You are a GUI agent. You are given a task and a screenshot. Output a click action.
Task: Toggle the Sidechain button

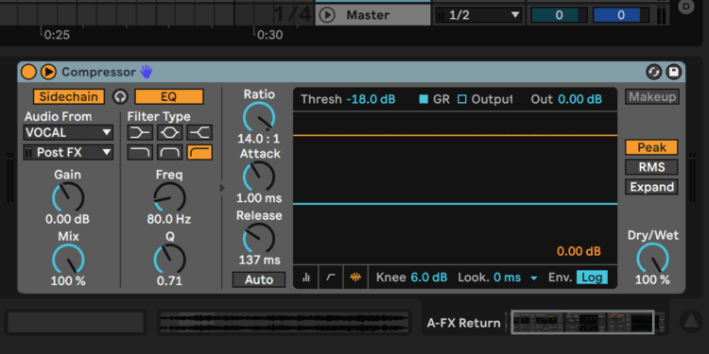(69, 96)
